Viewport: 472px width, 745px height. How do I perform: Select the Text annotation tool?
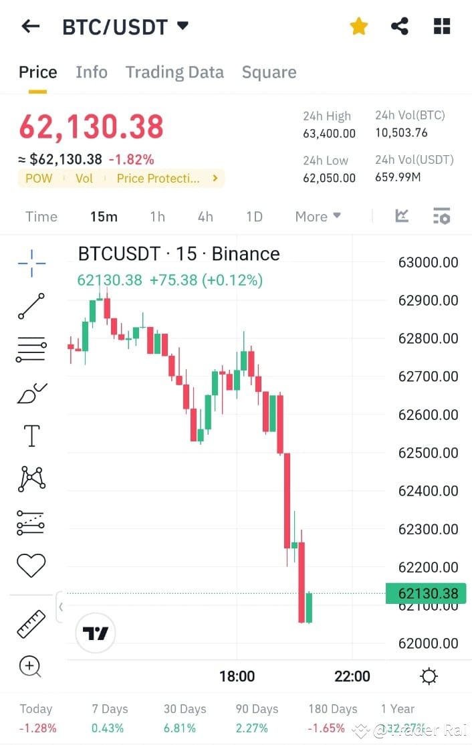pyautogui.click(x=30, y=435)
